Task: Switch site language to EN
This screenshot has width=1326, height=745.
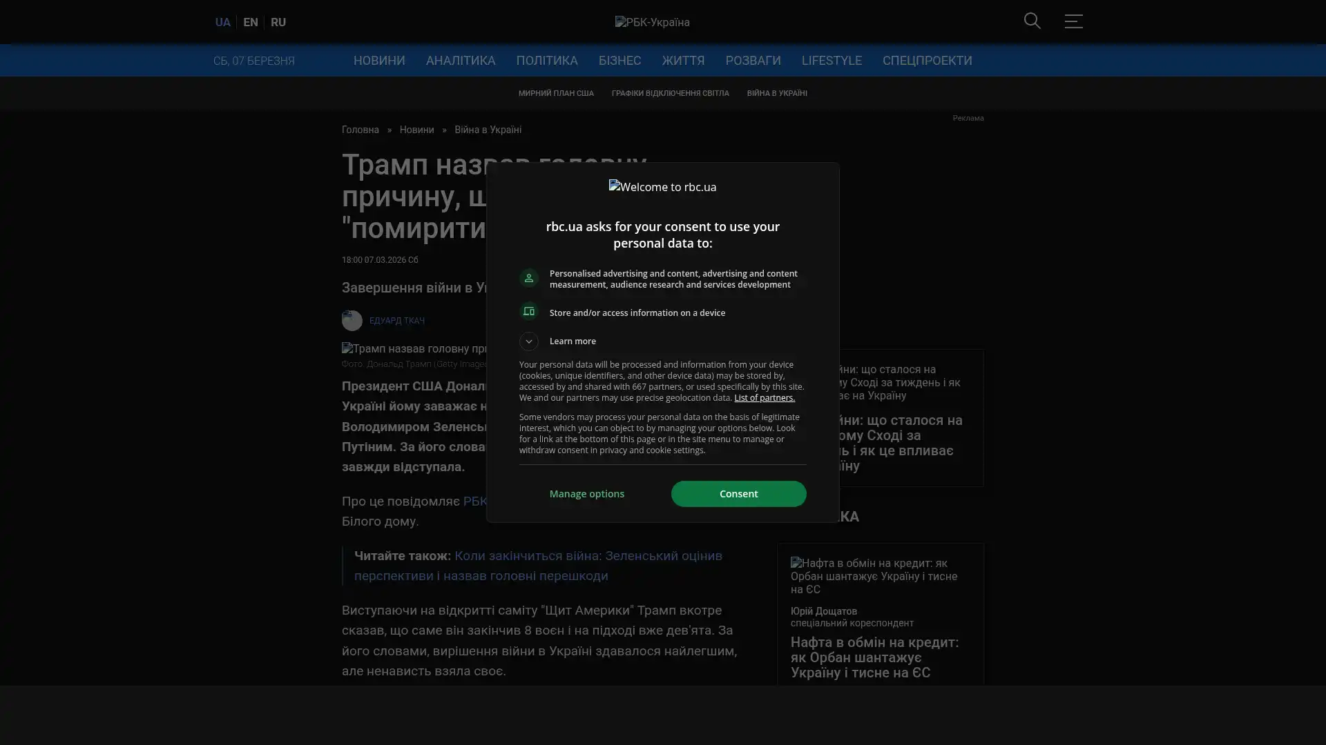Action: (x=250, y=22)
